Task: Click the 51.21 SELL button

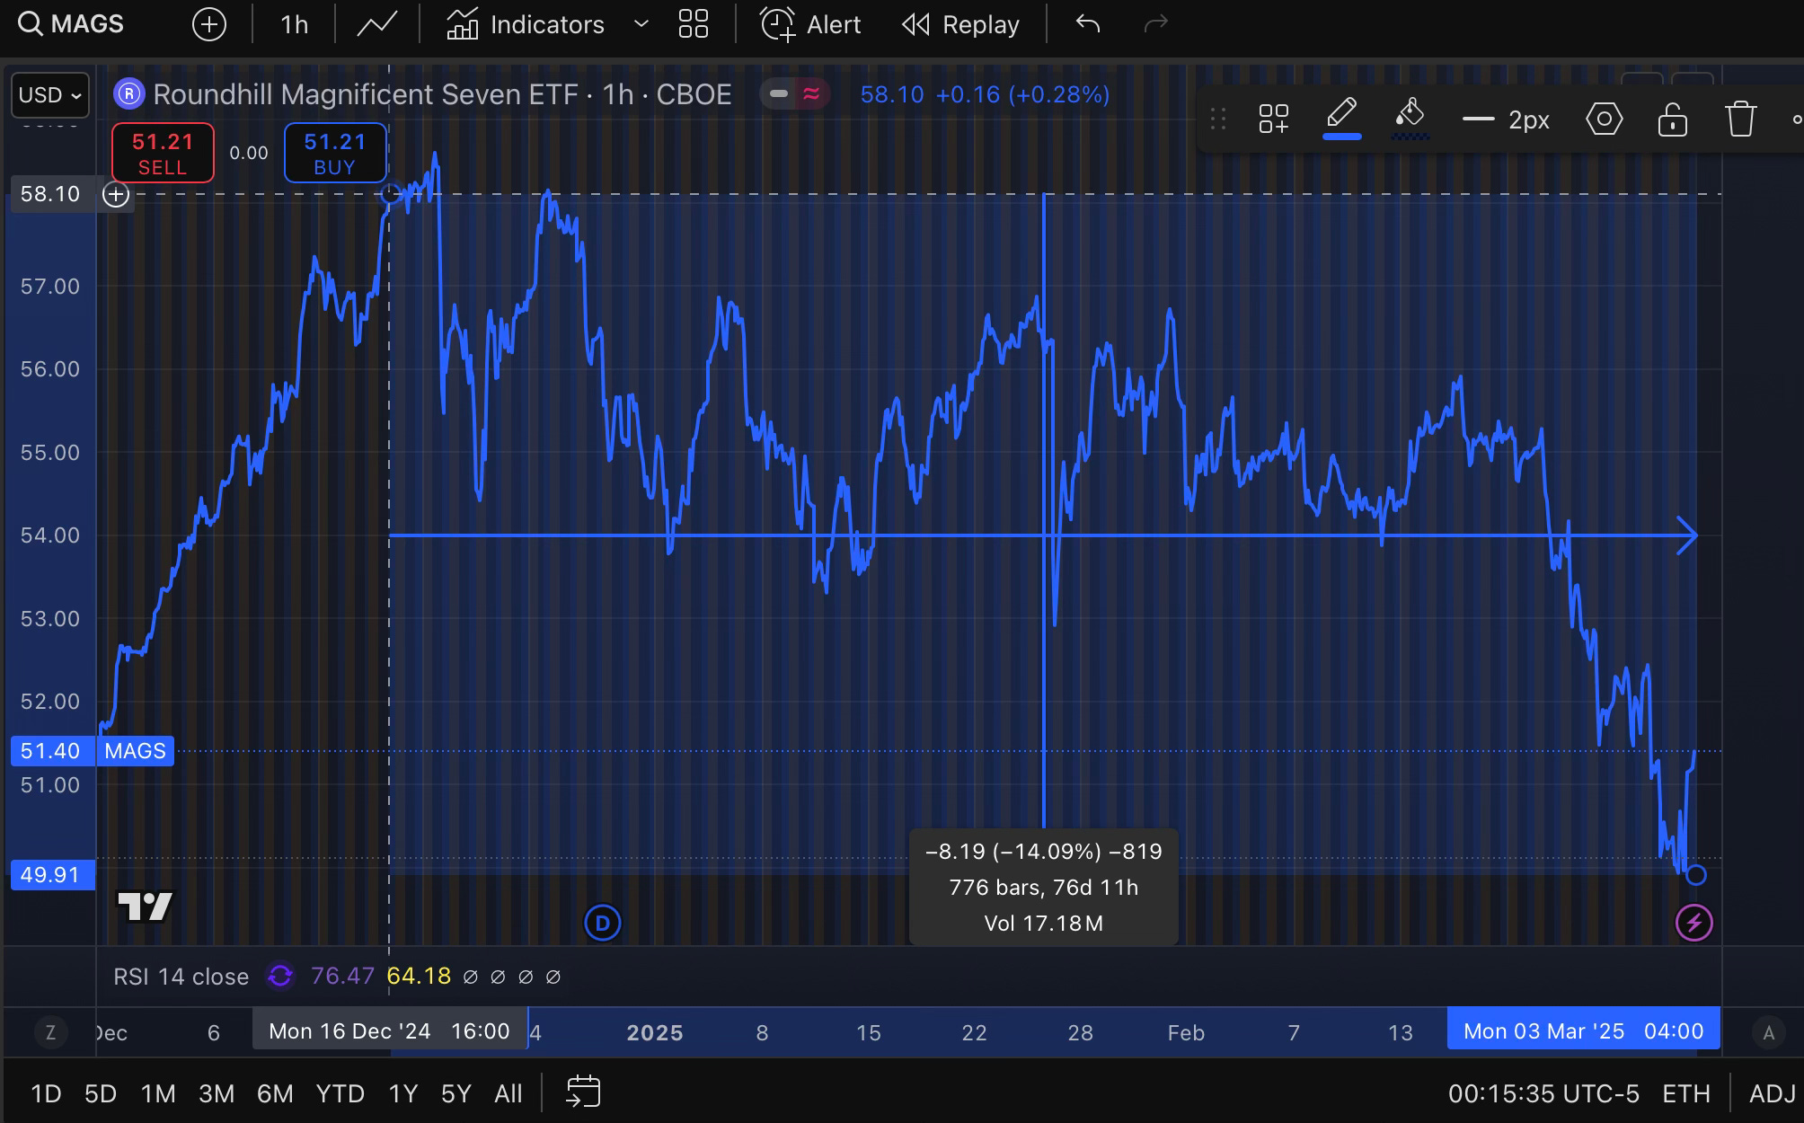Action: click(x=163, y=153)
